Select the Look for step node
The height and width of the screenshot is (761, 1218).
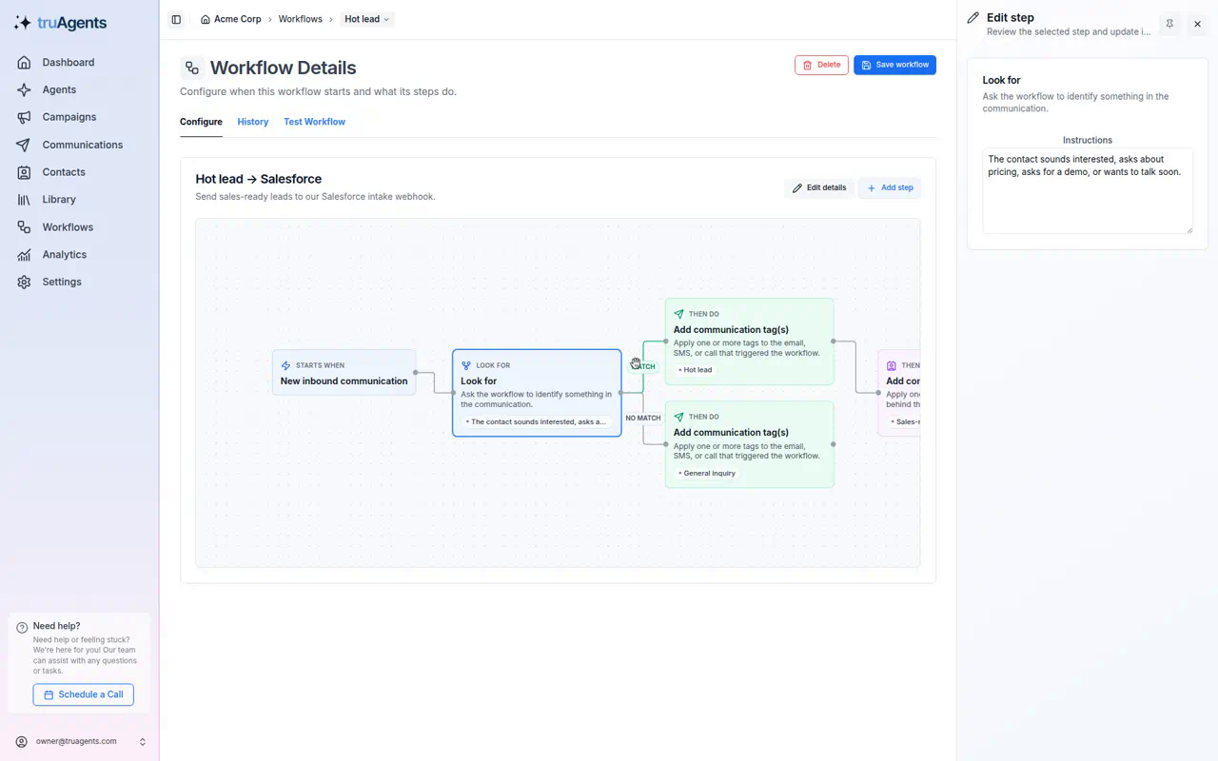[x=537, y=393]
